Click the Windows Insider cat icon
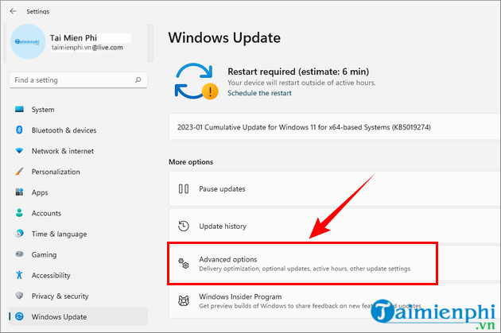Image resolution: width=501 pixels, height=333 pixels. (x=184, y=300)
